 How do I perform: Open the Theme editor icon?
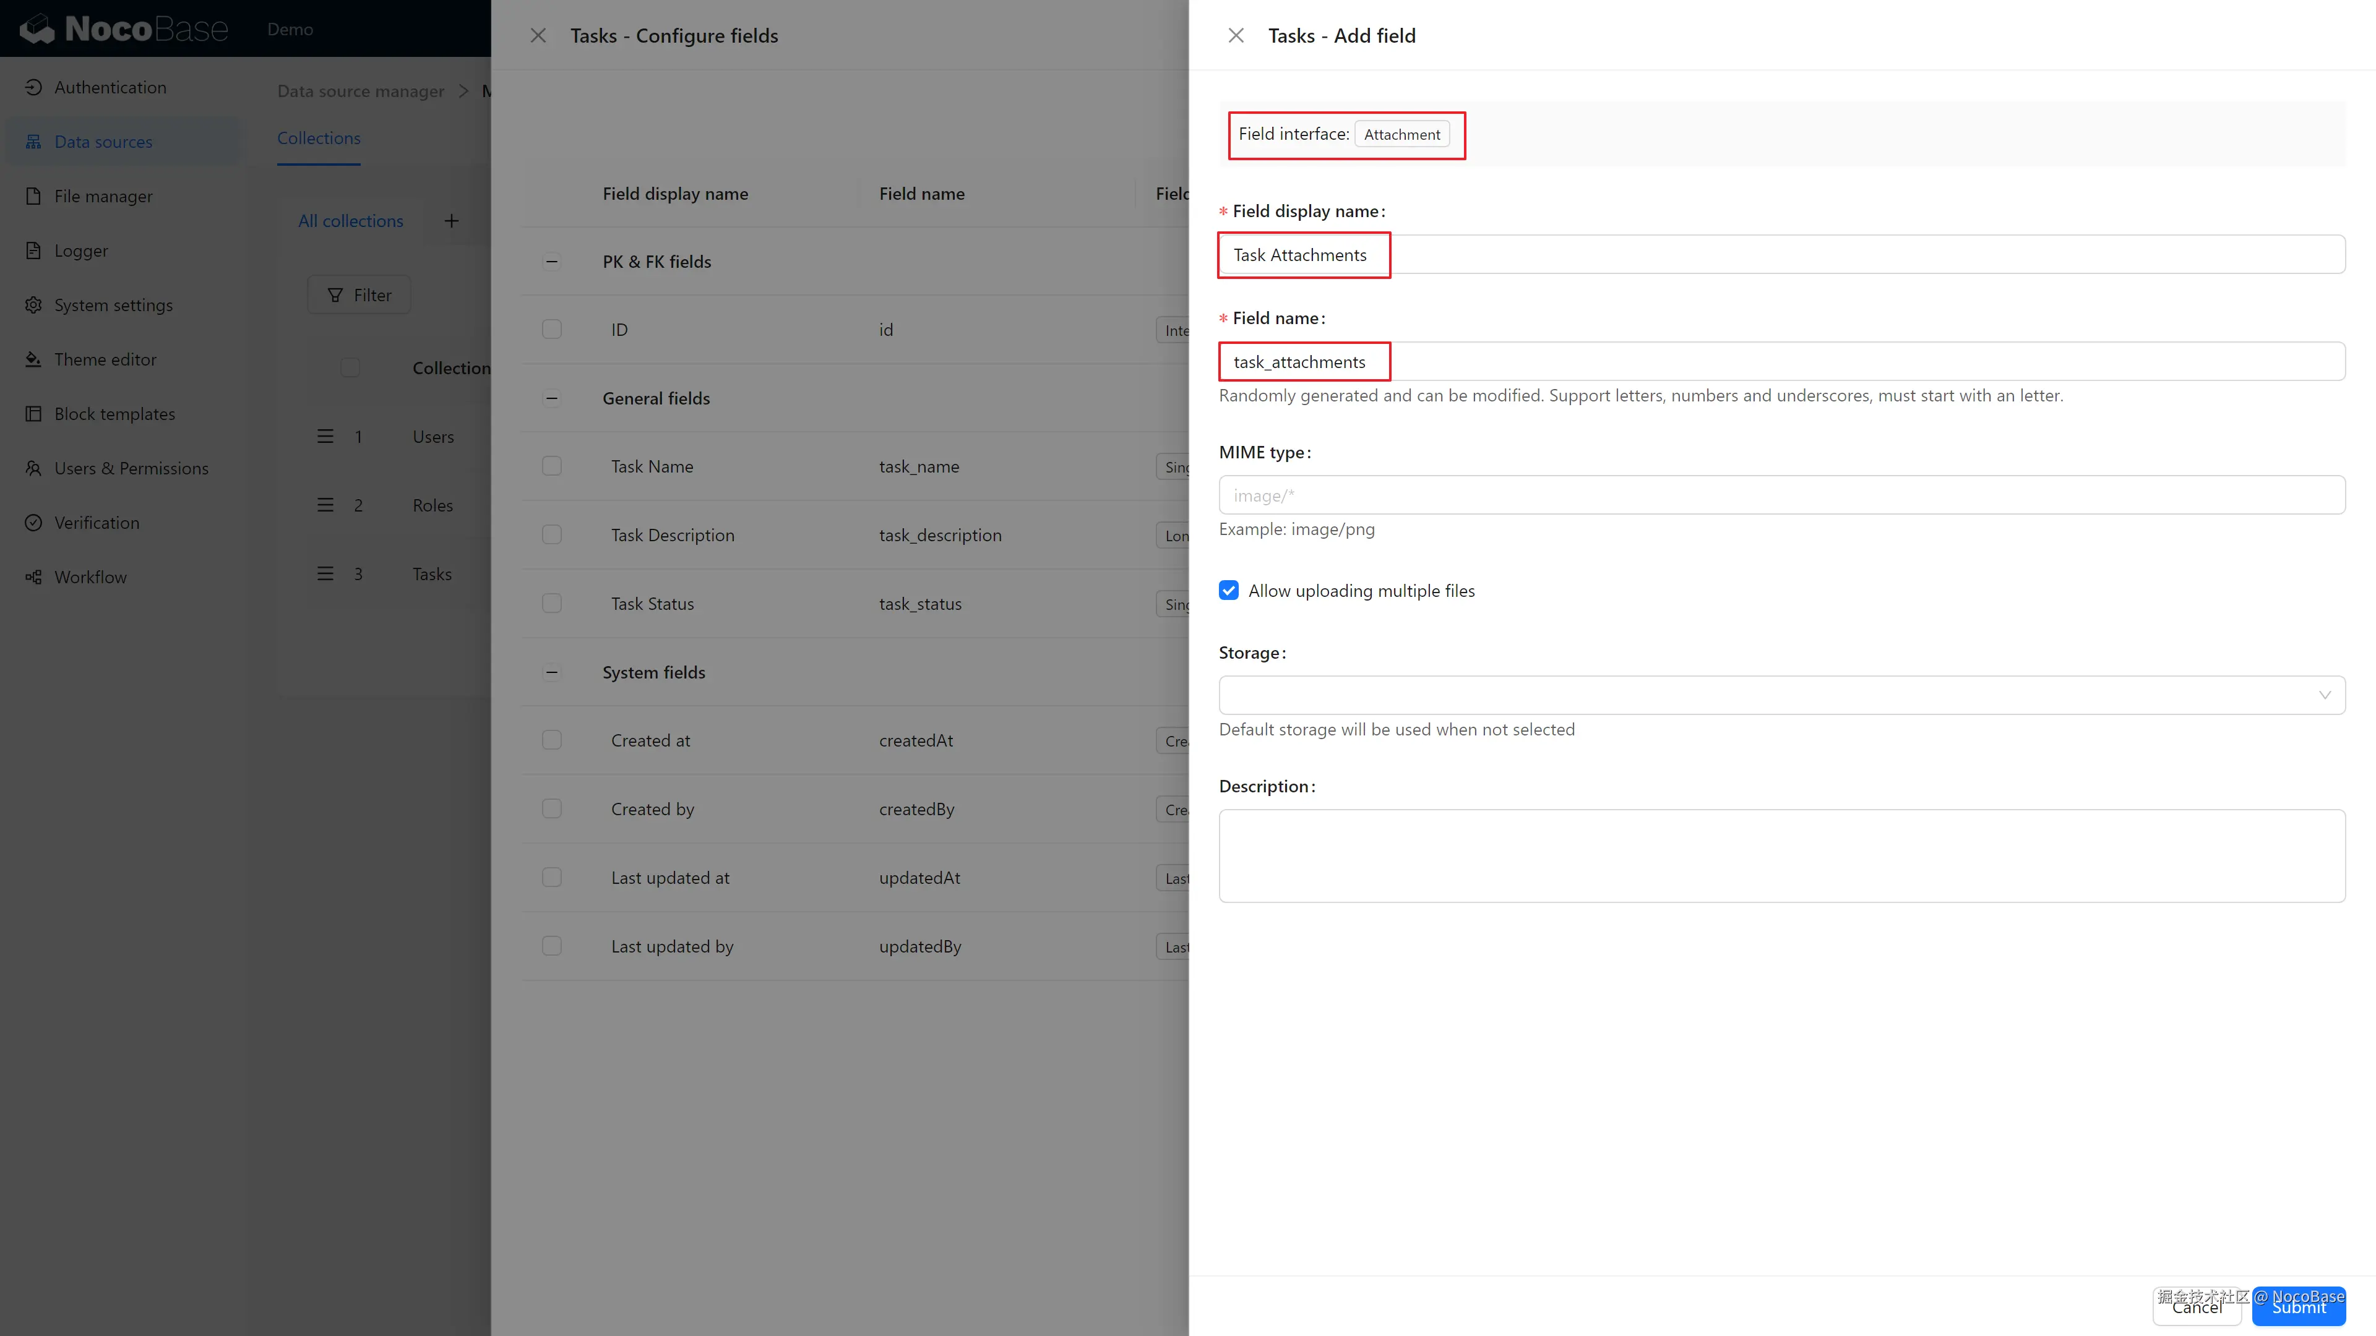[x=33, y=359]
